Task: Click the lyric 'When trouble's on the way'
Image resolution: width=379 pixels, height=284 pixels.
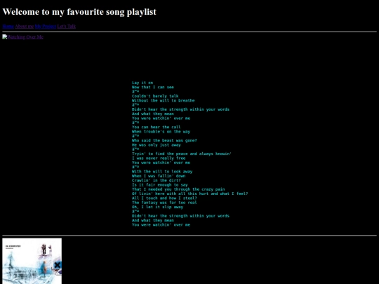Action: tap(161, 132)
